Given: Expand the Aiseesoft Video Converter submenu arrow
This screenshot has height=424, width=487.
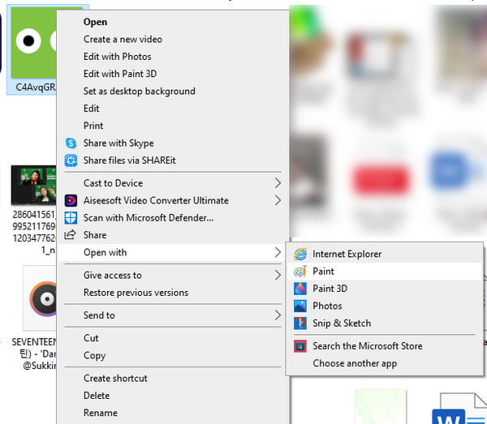Looking at the screenshot, I should click(278, 200).
